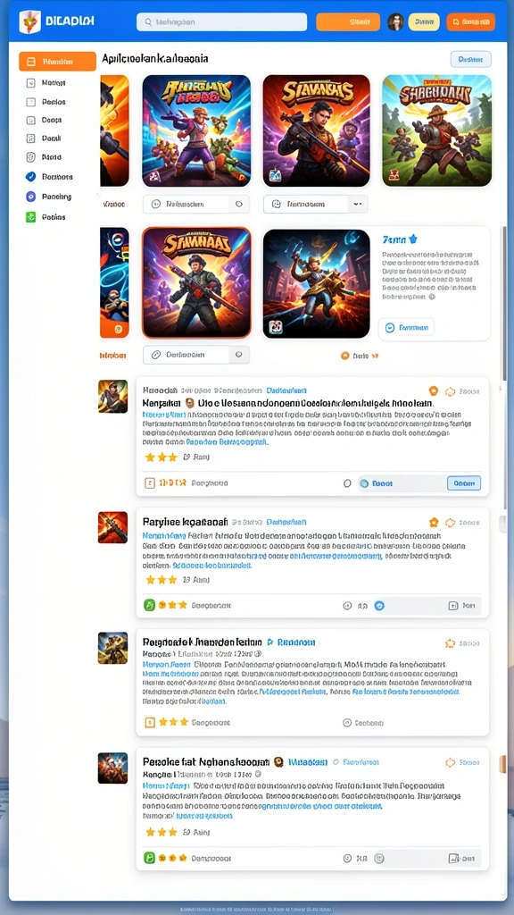Click the orange circle icon on the cut-off second-row thumbnail
Image resolution: width=514 pixels, height=915 pixels.
pyautogui.click(x=119, y=329)
